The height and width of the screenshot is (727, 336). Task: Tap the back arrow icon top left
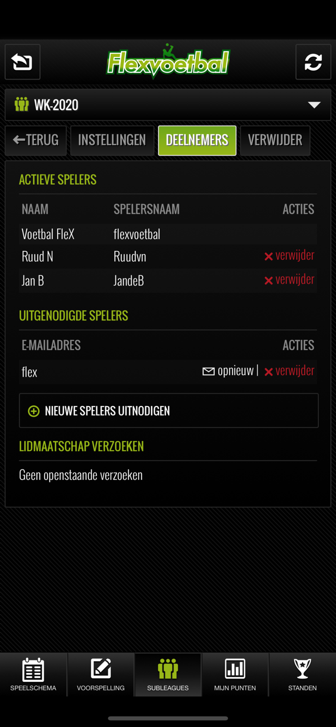coord(22,62)
